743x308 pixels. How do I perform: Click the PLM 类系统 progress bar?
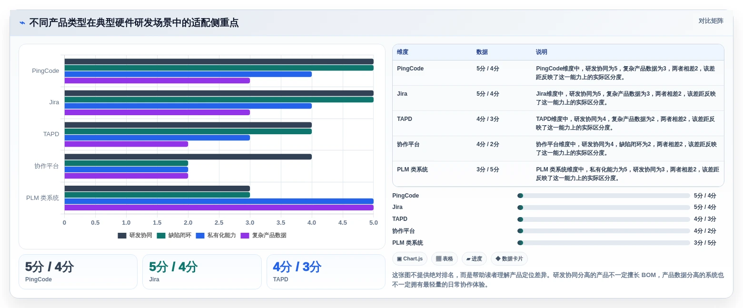pyautogui.click(x=604, y=243)
